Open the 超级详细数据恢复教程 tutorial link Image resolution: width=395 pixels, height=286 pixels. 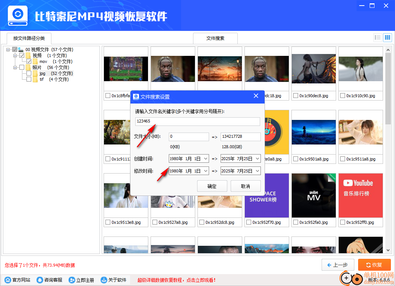tap(177, 280)
